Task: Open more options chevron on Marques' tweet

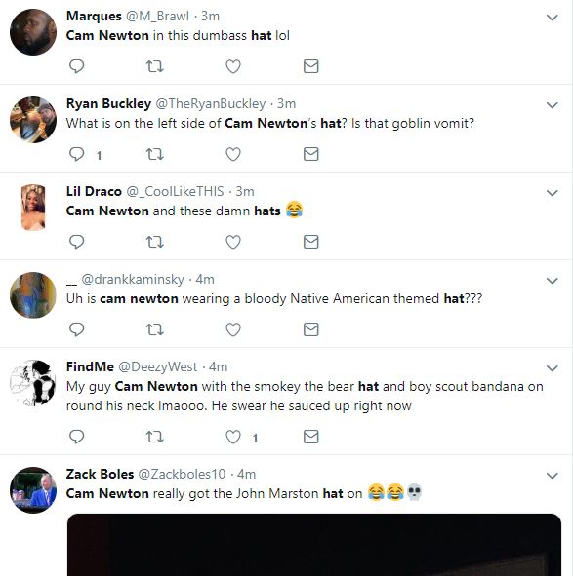Action: (x=553, y=18)
